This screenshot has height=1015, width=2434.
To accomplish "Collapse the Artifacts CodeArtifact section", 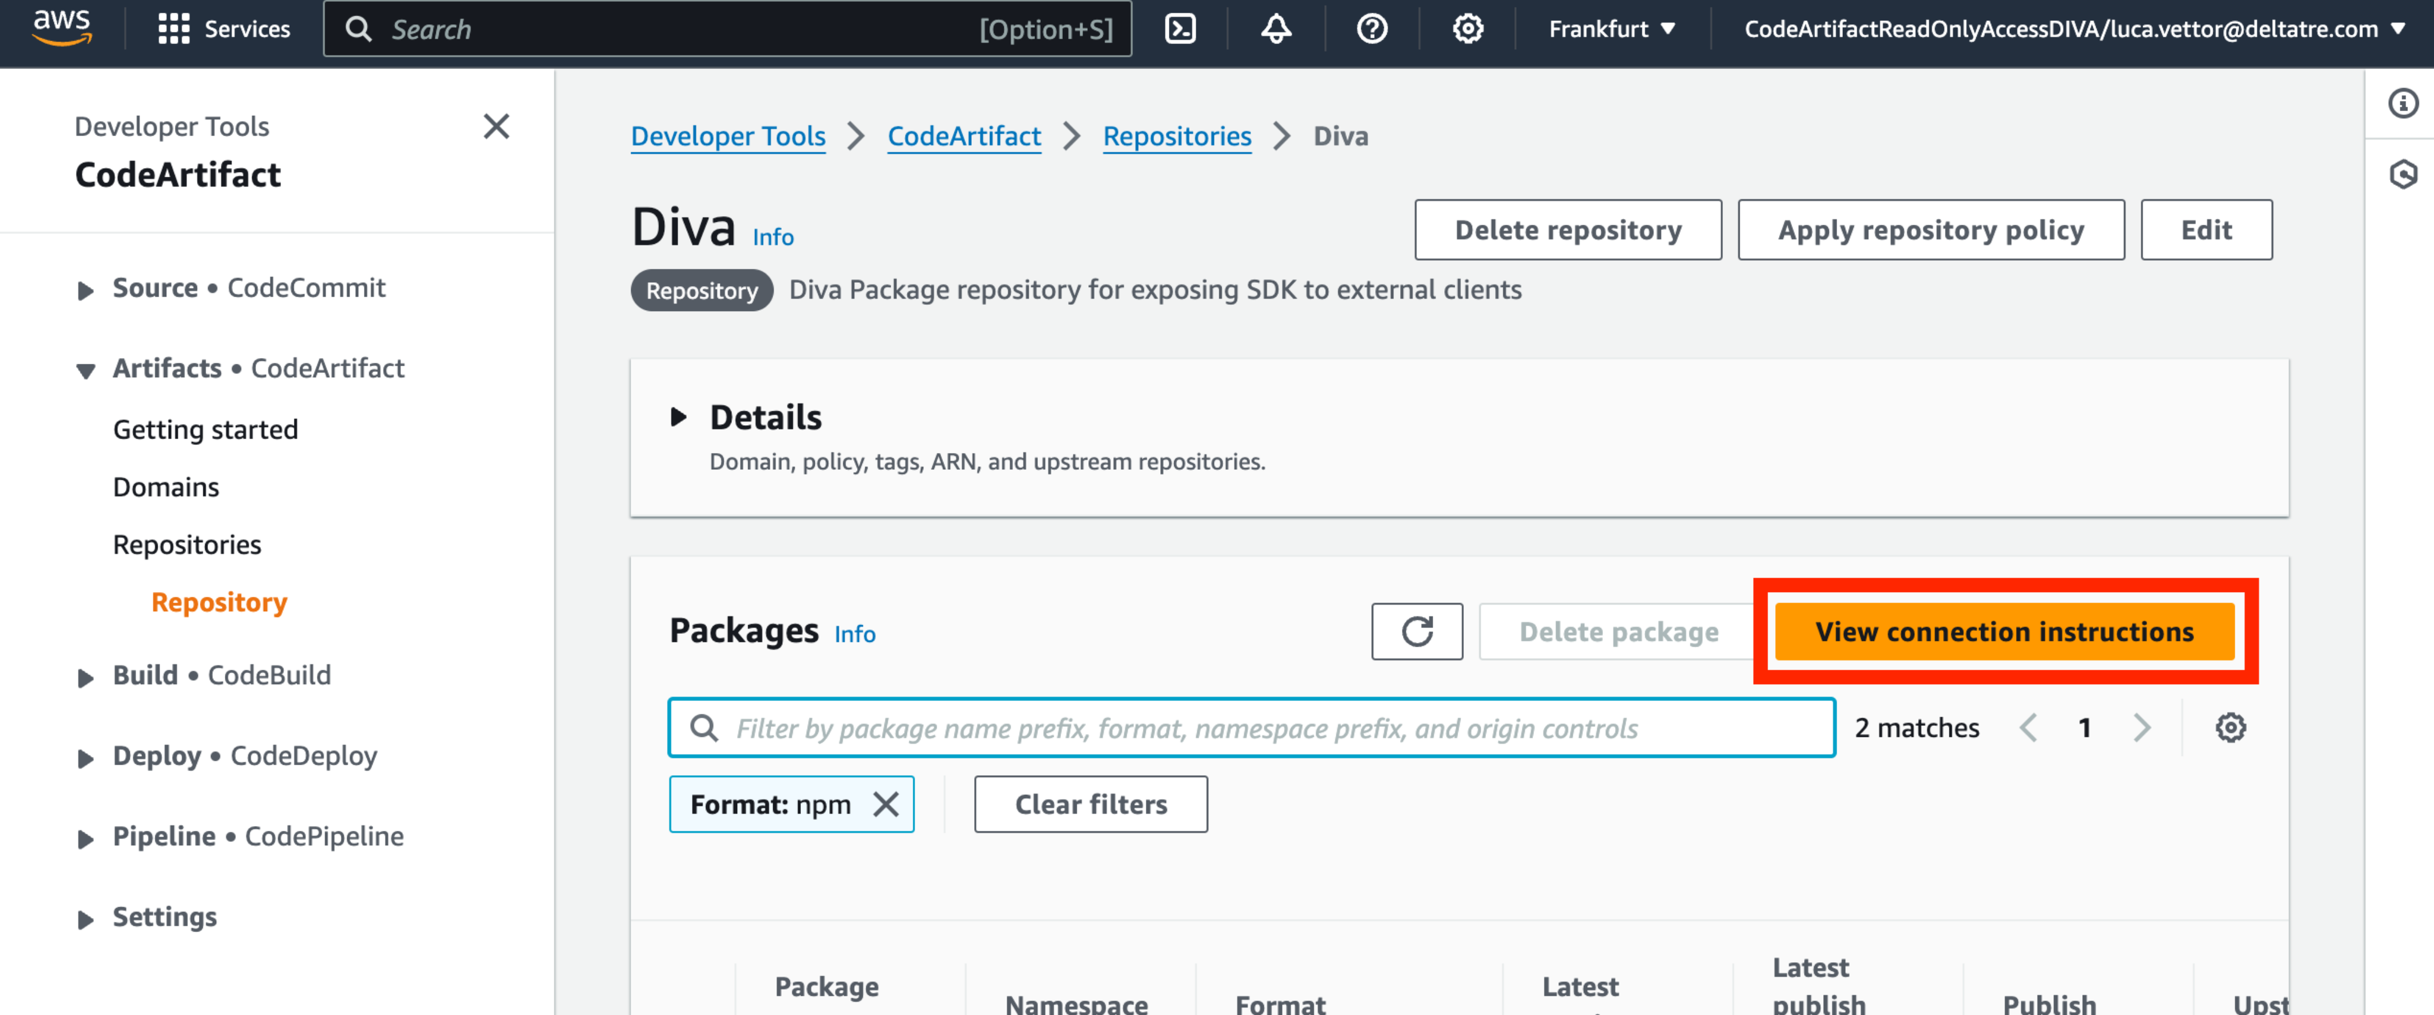I will tap(85, 370).
